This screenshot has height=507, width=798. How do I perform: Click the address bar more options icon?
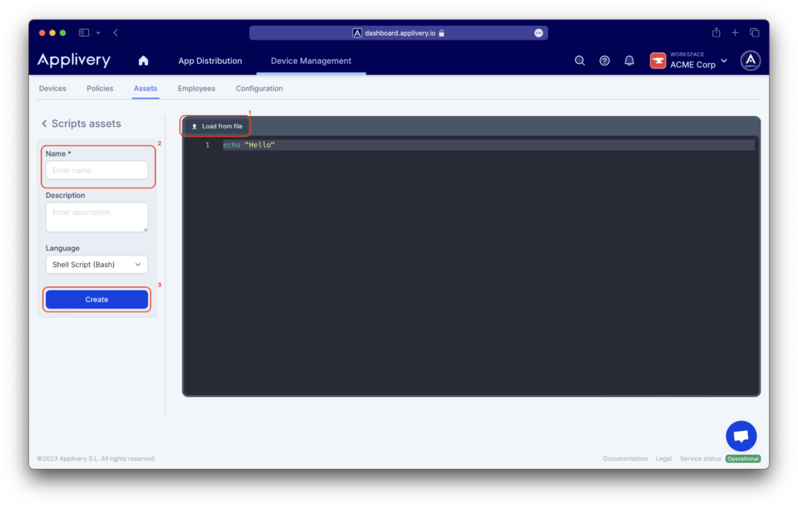[x=538, y=33]
